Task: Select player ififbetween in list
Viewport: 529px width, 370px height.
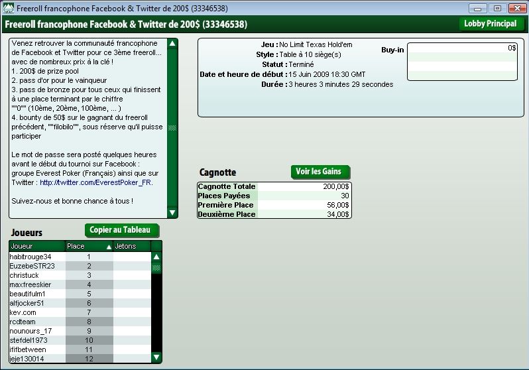Action: click(x=80, y=349)
